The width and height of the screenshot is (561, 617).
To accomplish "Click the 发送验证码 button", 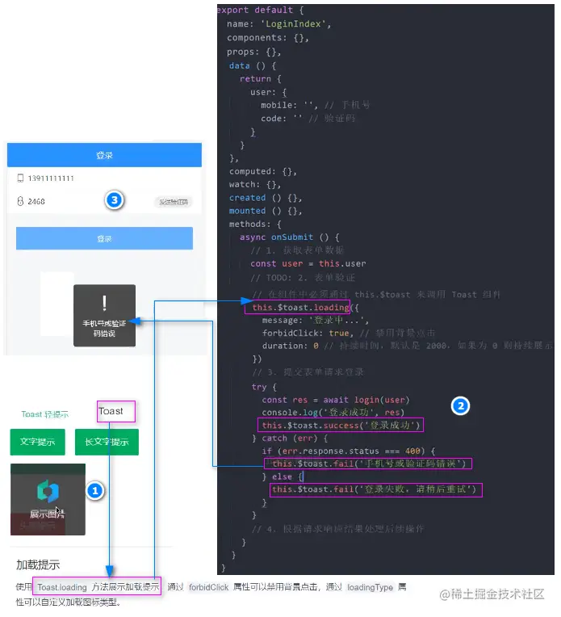I will point(173,202).
